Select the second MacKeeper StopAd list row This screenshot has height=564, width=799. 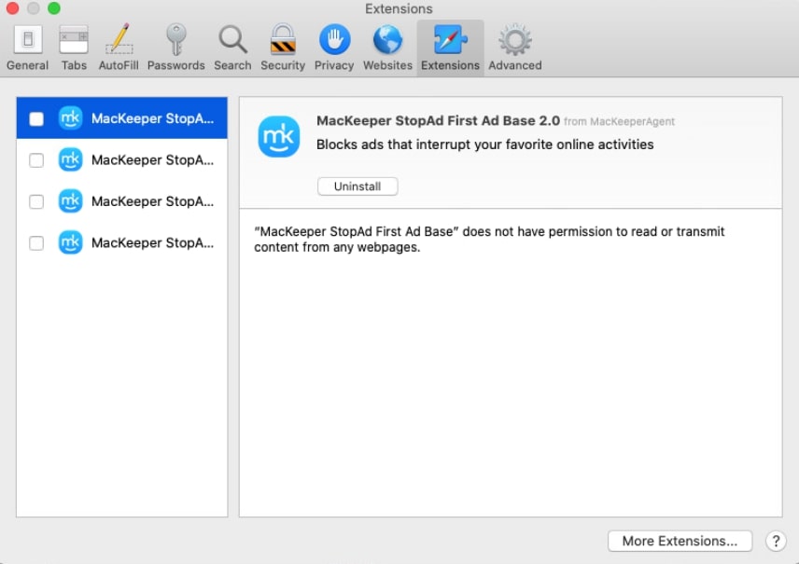[x=121, y=159]
